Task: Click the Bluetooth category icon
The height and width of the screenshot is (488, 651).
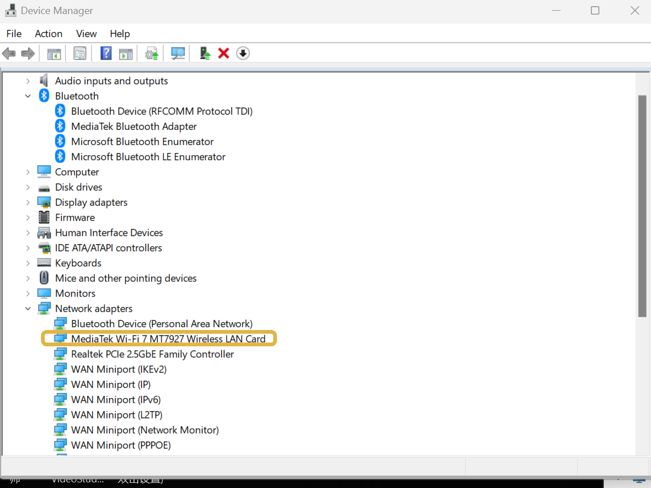Action: click(44, 96)
